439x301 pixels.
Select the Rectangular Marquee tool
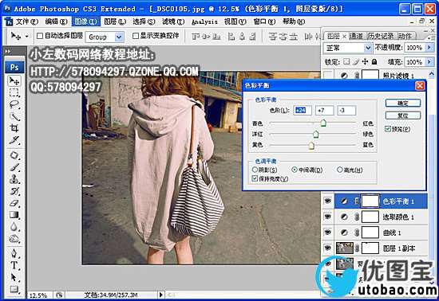point(14,92)
